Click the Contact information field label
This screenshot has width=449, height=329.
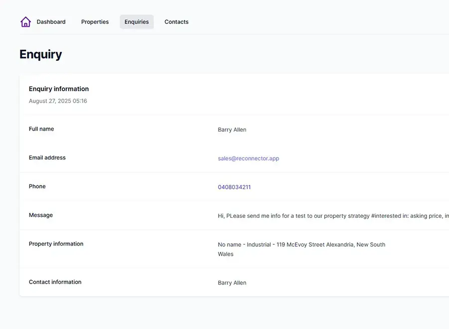click(55, 282)
